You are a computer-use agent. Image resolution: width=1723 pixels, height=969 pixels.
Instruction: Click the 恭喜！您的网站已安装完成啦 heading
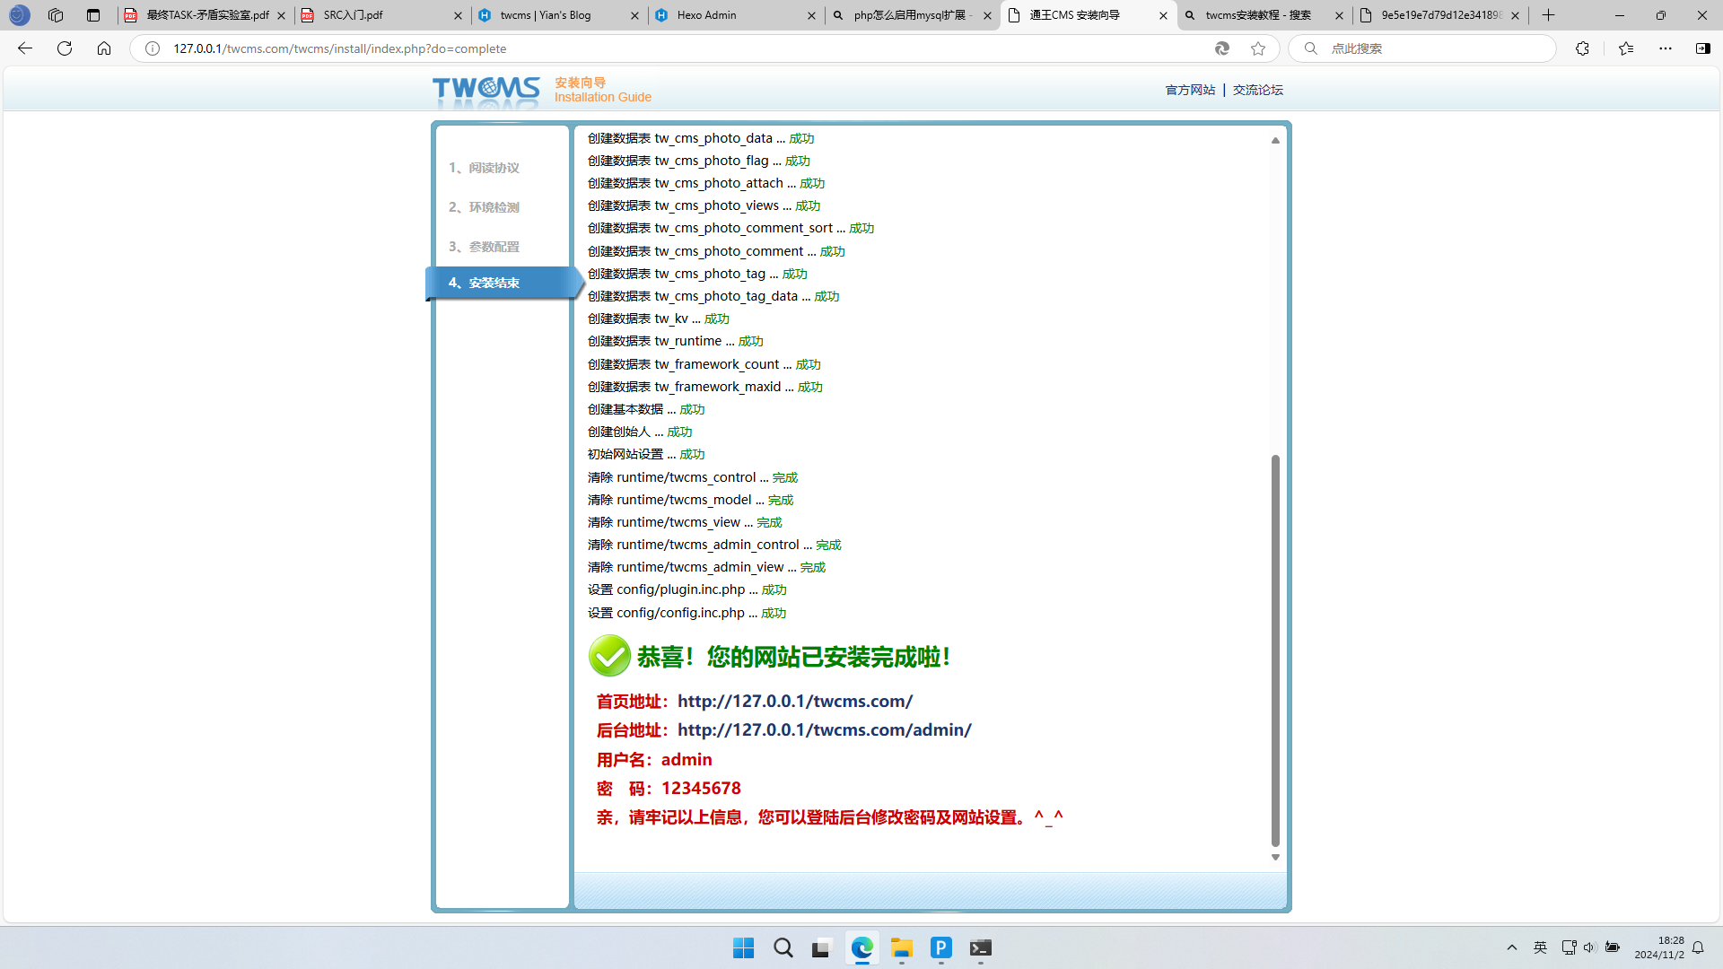click(x=794, y=657)
